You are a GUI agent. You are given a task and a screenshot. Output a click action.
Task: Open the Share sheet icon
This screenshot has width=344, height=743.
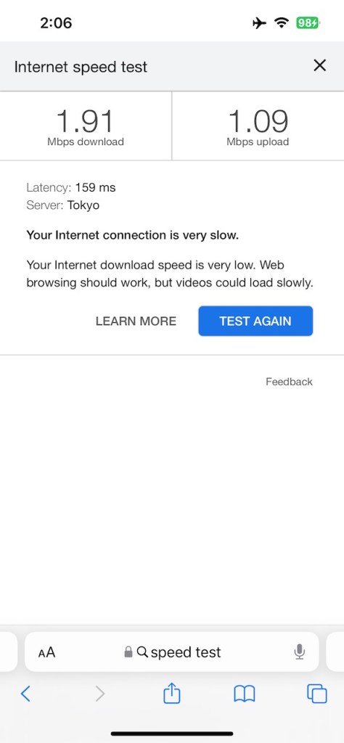171,693
